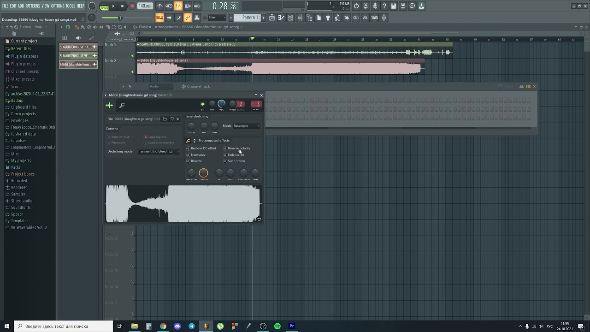590x332 pixels.
Task: Open the mixer from the toolbar
Action: 300,18
